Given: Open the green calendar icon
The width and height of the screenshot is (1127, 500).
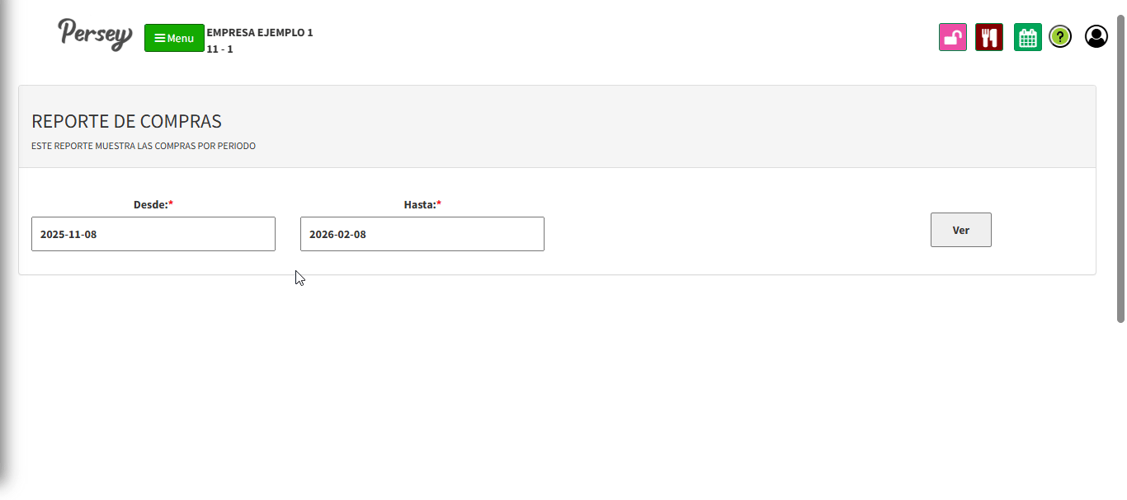Looking at the screenshot, I should [1027, 37].
